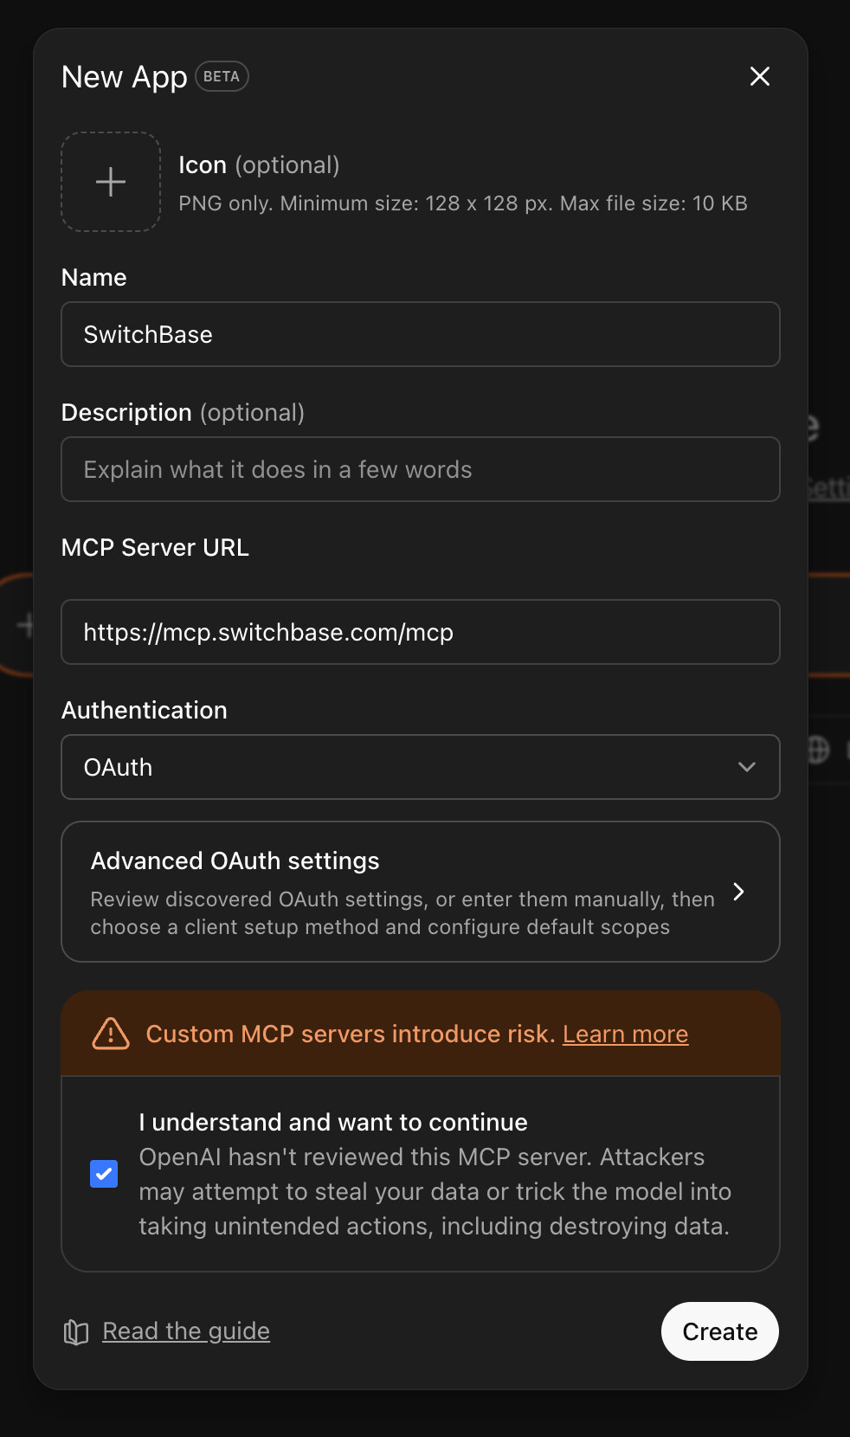Close the New App dialog
Screen dimensions: 850x1437
point(760,76)
